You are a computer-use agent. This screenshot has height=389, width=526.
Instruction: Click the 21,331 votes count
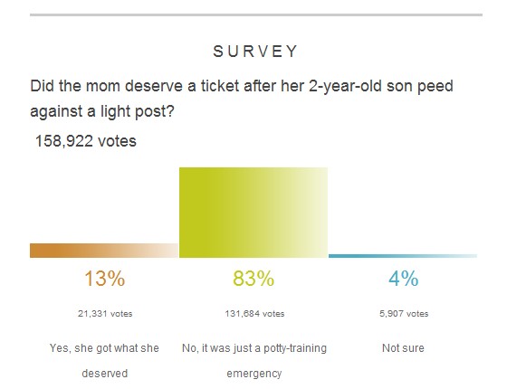pyautogui.click(x=105, y=314)
